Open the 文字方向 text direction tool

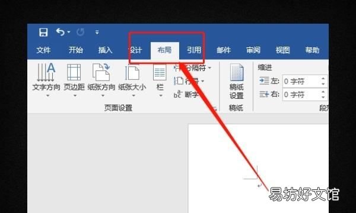coord(46,80)
